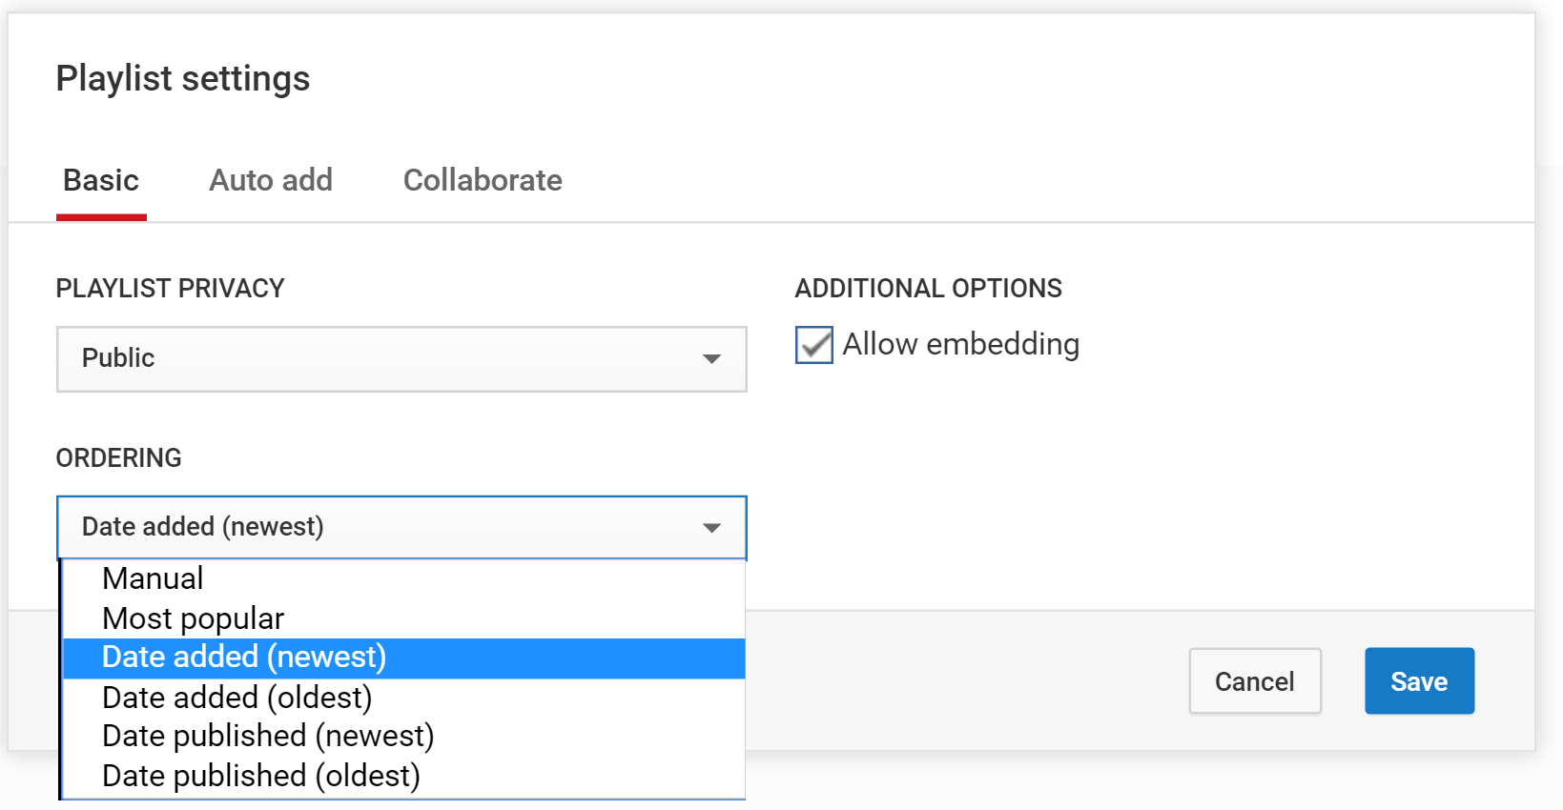This screenshot has width=1563, height=810.
Task: Switch to the Basic tab
Action: (x=101, y=181)
